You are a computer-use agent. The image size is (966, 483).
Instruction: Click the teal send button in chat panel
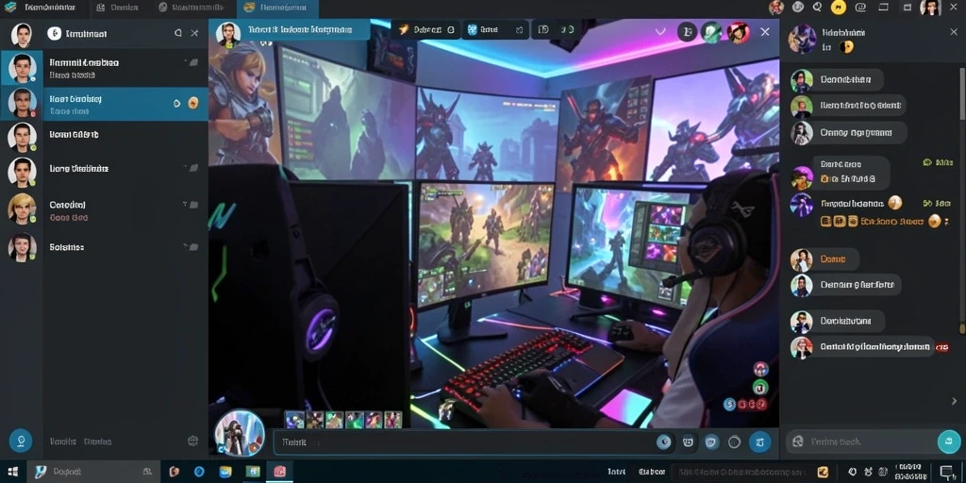[949, 441]
